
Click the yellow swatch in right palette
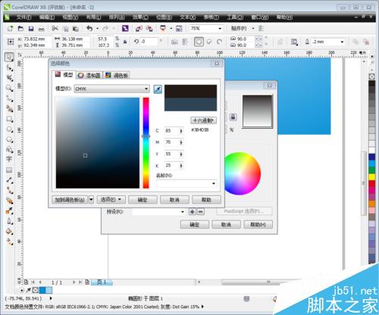pos(372,177)
